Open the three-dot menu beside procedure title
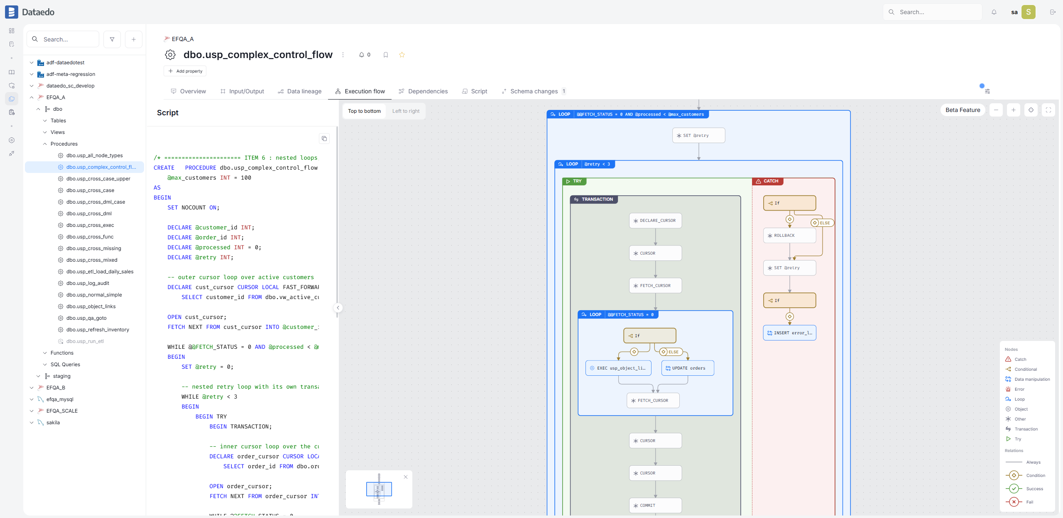This screenshot has width=1063, height=518. [x=343, y=55]
